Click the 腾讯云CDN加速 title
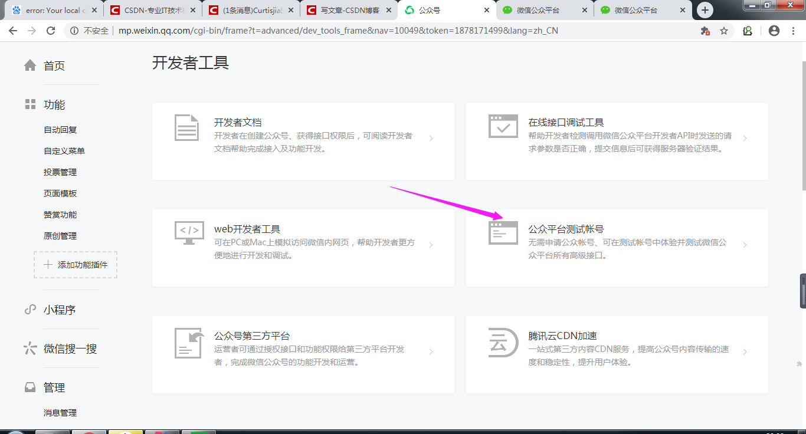This screenshot has height=434, width=806. [563, 336]
